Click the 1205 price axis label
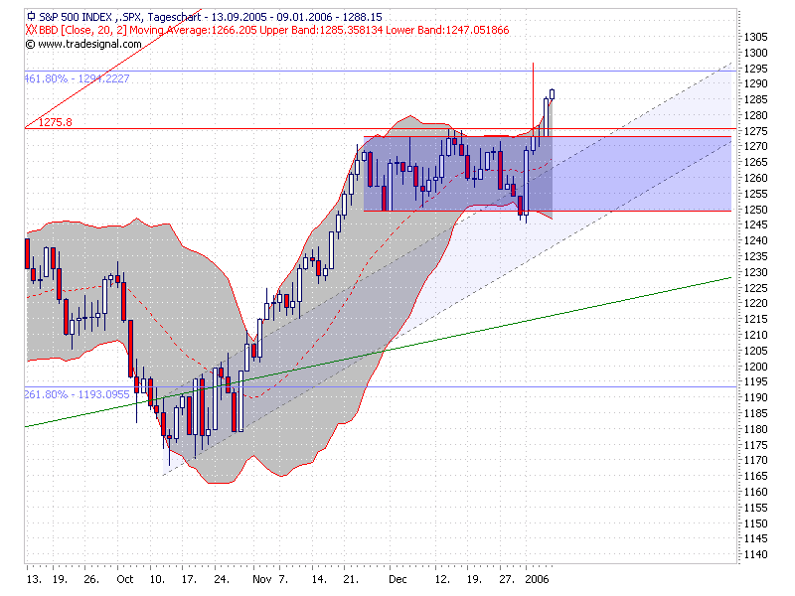This screenshot has height=596, width=795. [755, 351]
